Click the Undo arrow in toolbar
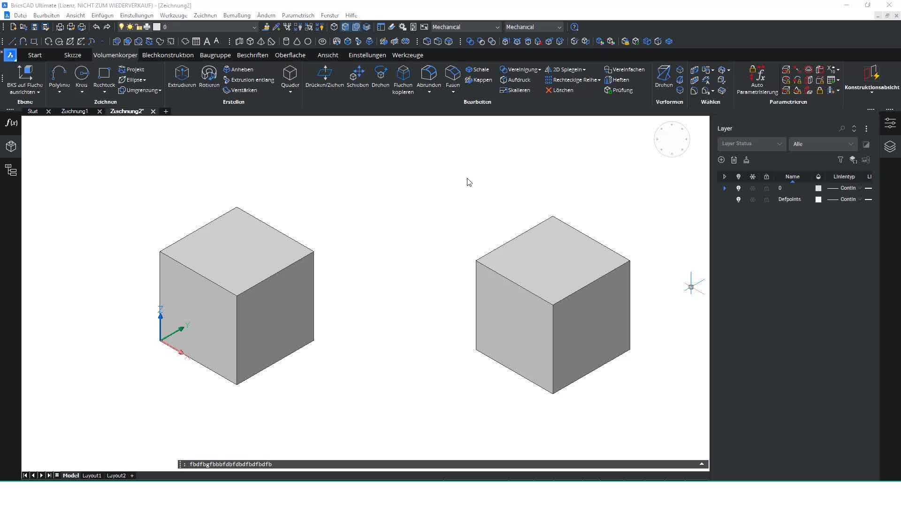The image size is (901, 507). [96, 27]
